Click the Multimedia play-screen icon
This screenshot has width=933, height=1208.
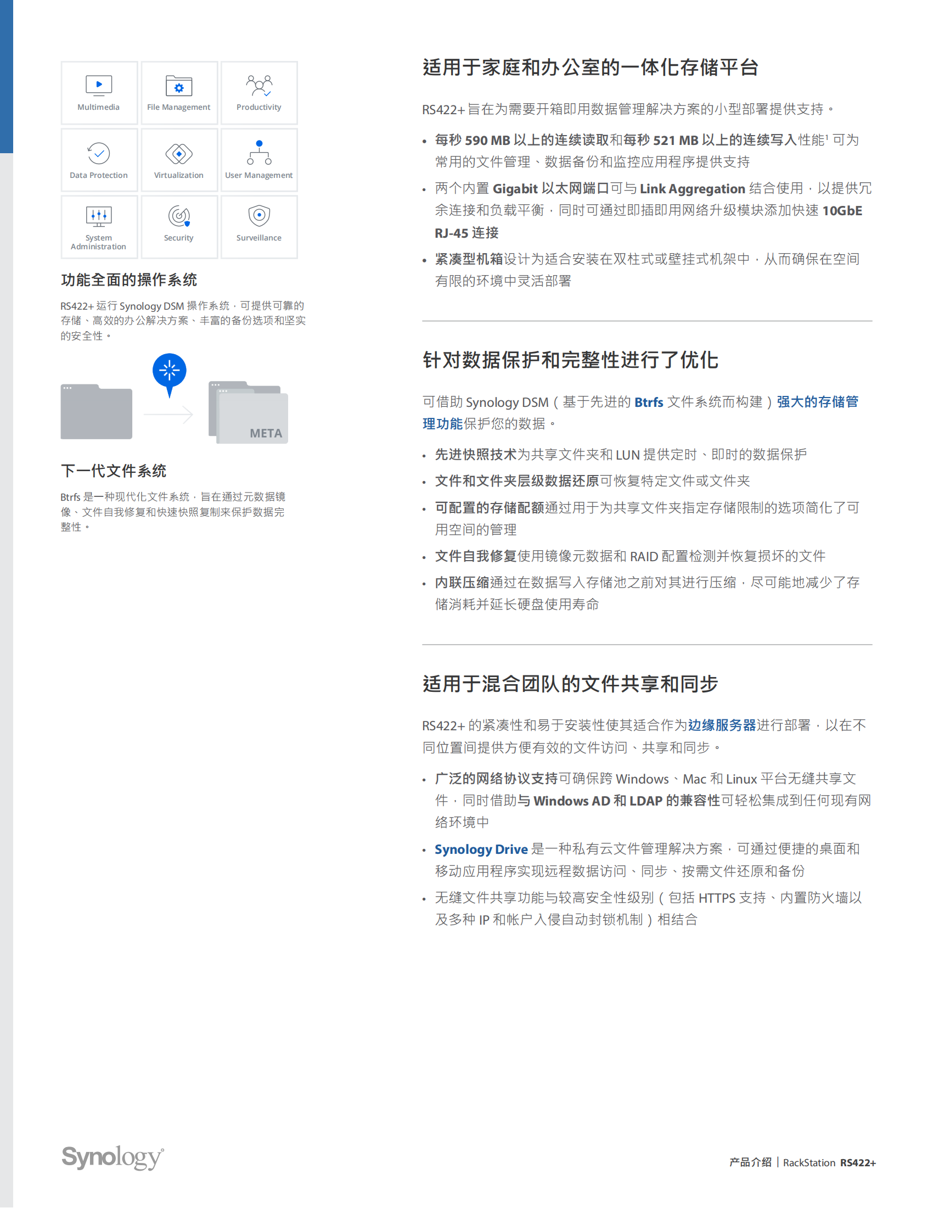(x=99, y=85)
